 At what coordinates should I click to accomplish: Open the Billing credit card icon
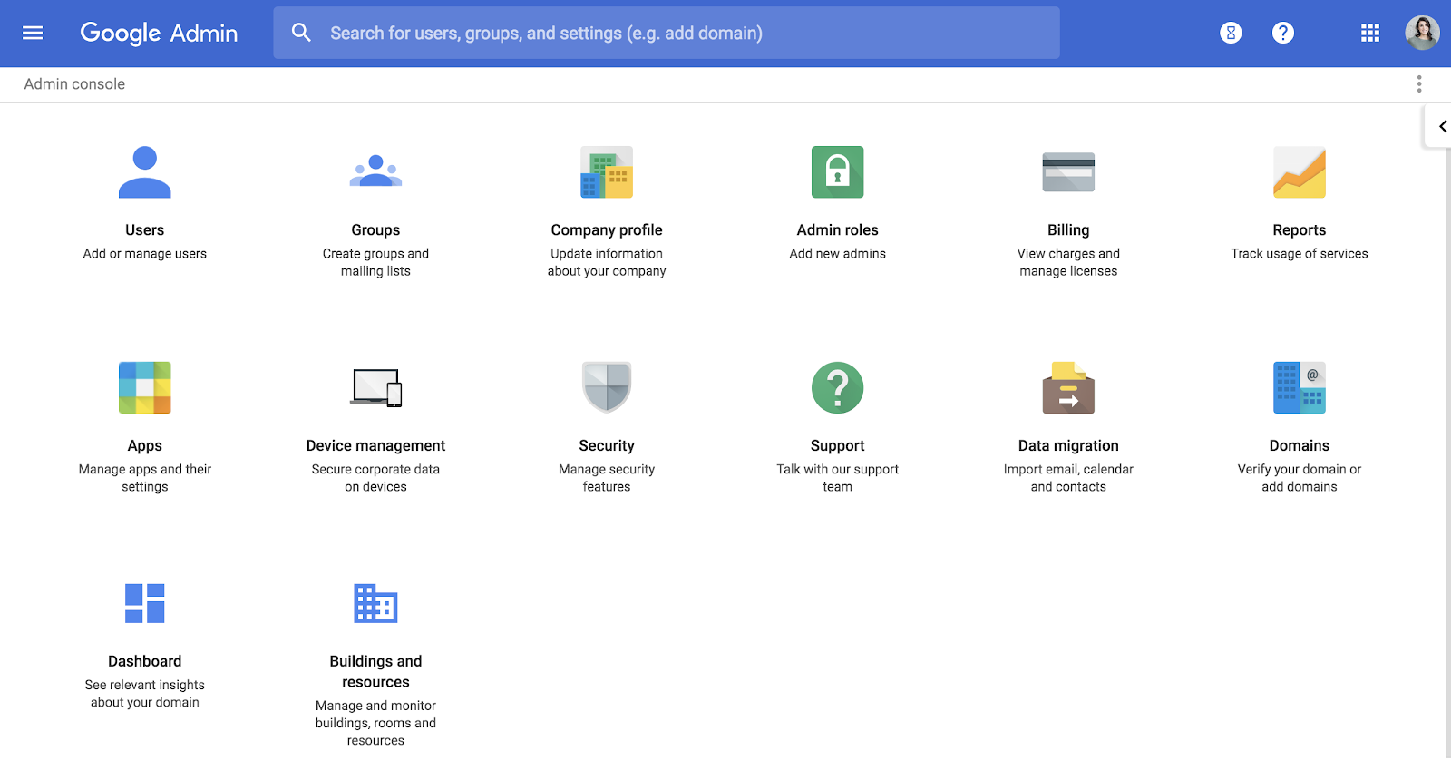click(x=1068, y=172)
